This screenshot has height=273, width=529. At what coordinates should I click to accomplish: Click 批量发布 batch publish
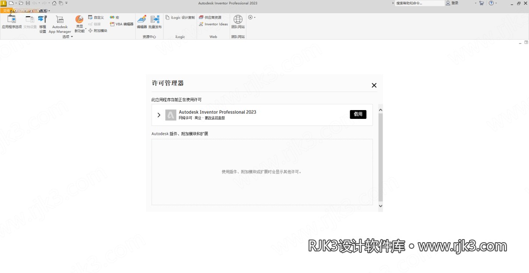tap(155, 22)
